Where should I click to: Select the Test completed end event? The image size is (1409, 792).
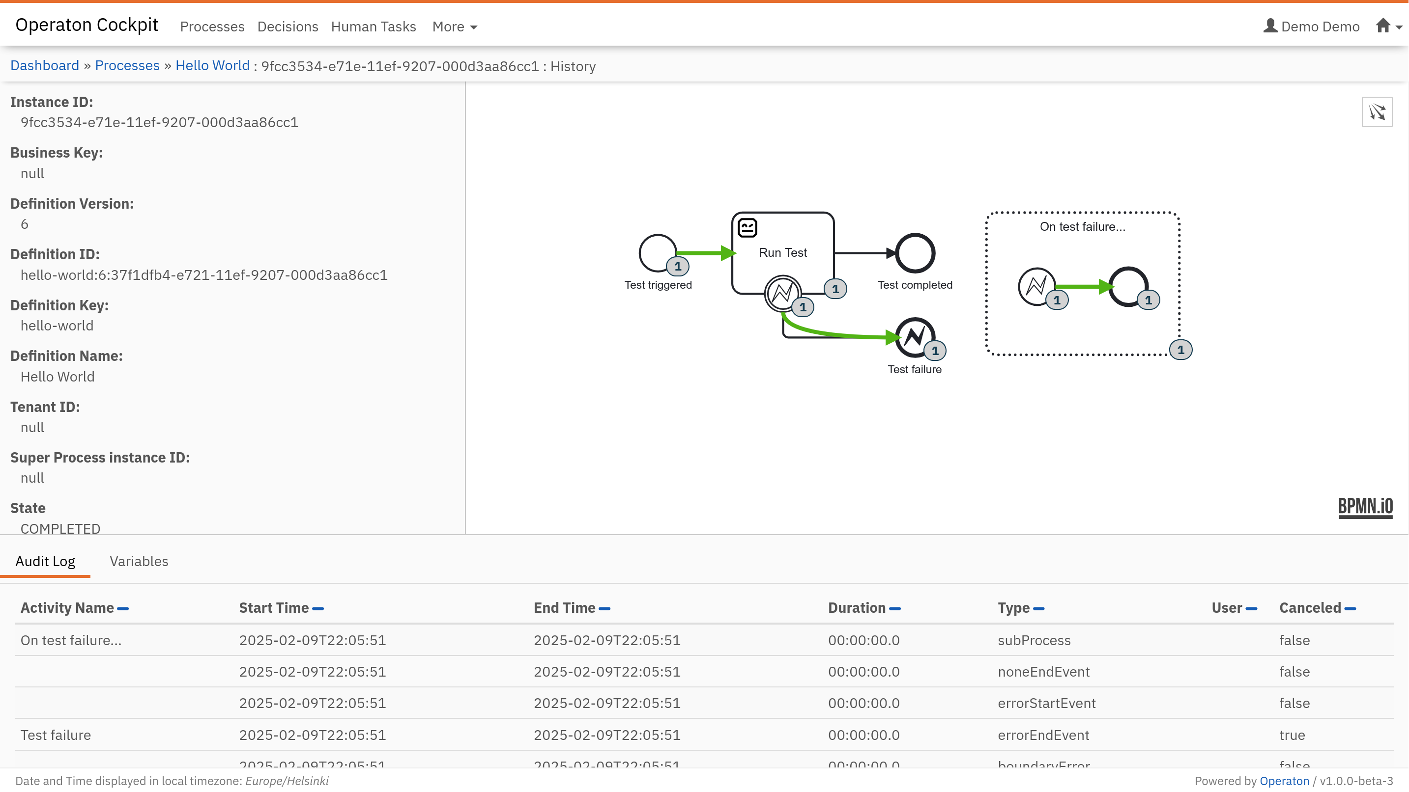point(915,252)
